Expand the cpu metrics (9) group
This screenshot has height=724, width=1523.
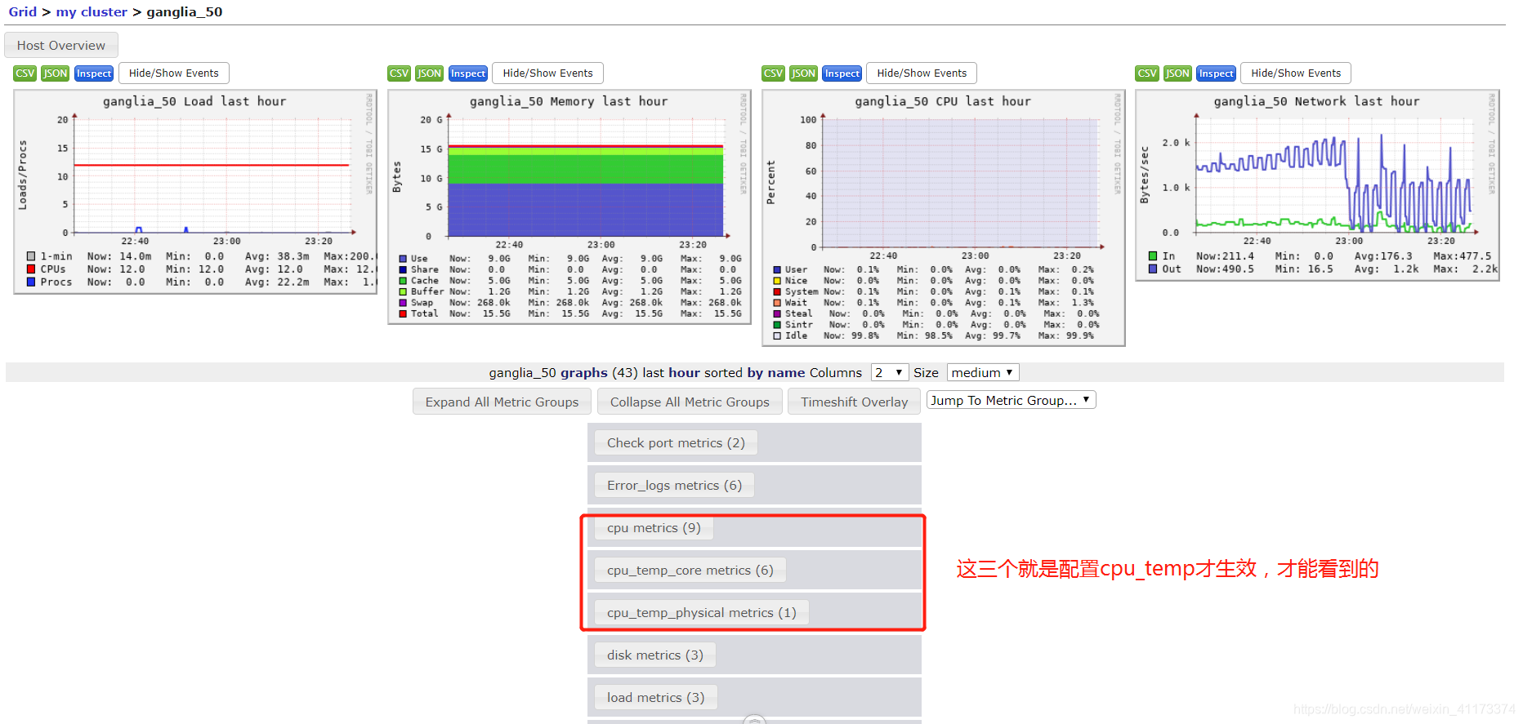pyautogui.click(x=654, y=527)
